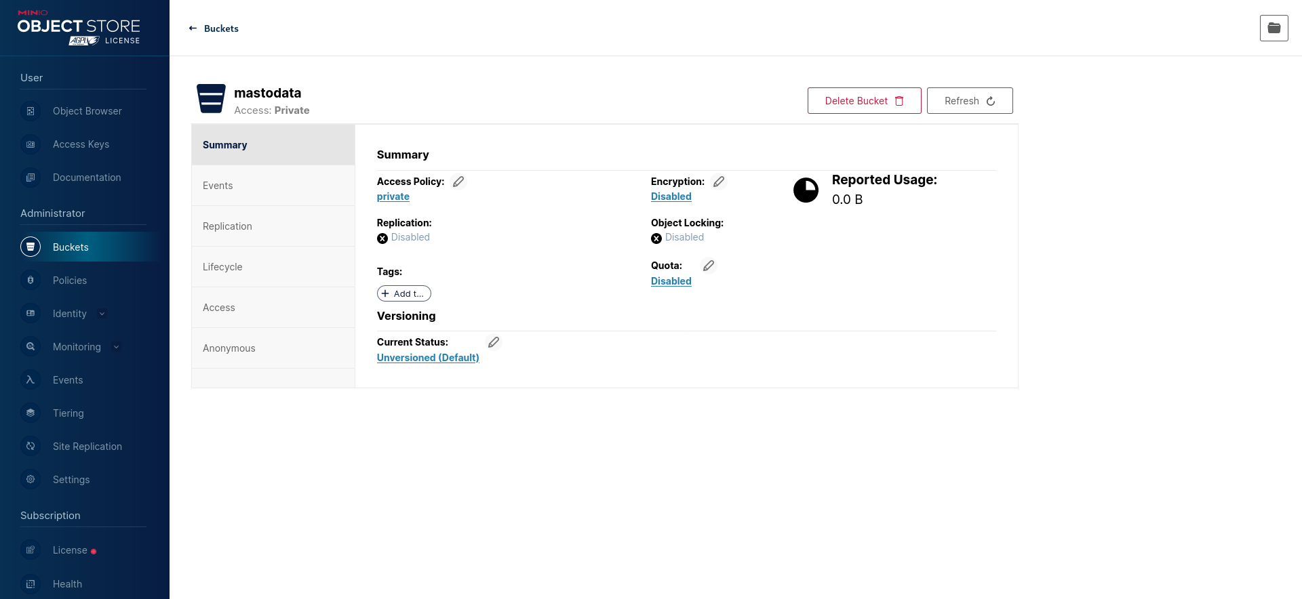The image size is (1302, 599).
Task: Switch to the Lifecycle tab
Action: click(x=273, y=267)
